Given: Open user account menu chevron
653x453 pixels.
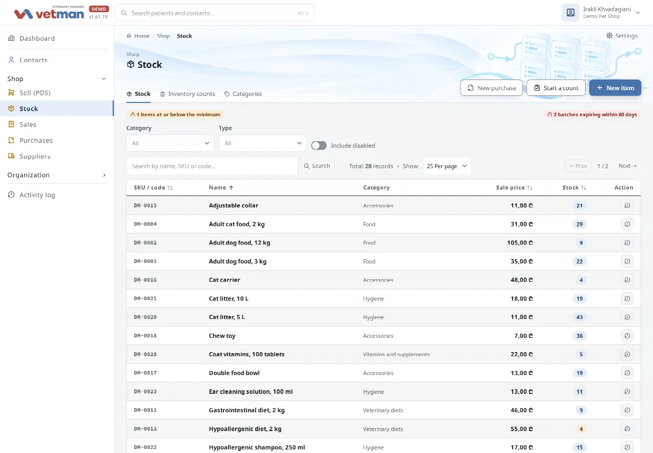Looking at the screenshot, I should click(637, 13).
